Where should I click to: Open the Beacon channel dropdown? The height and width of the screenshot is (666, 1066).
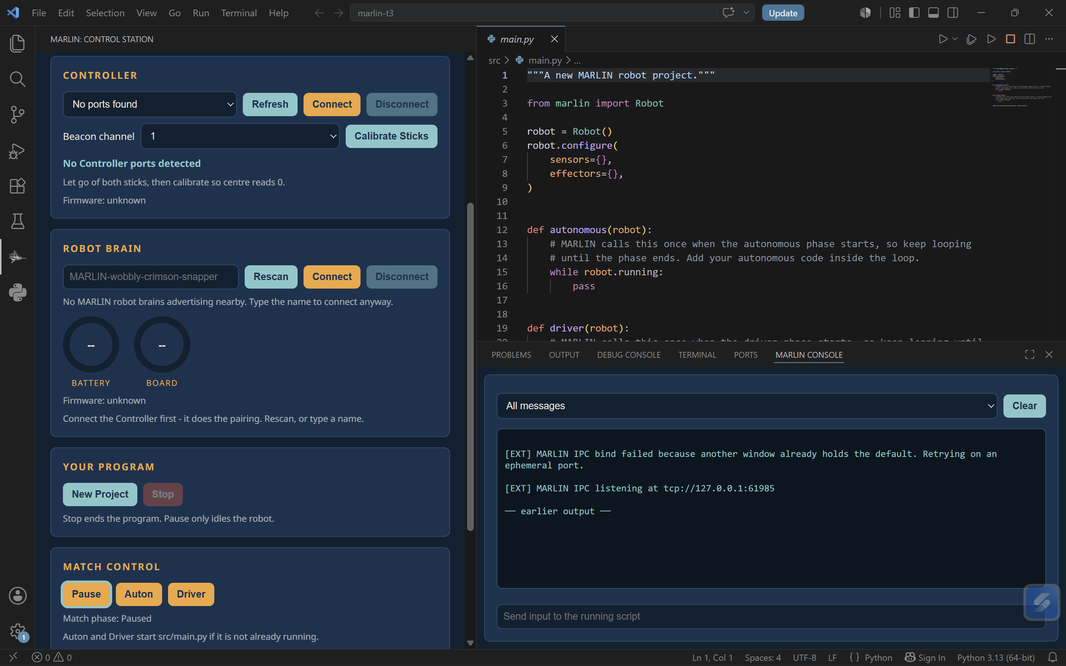click(240, 136)
